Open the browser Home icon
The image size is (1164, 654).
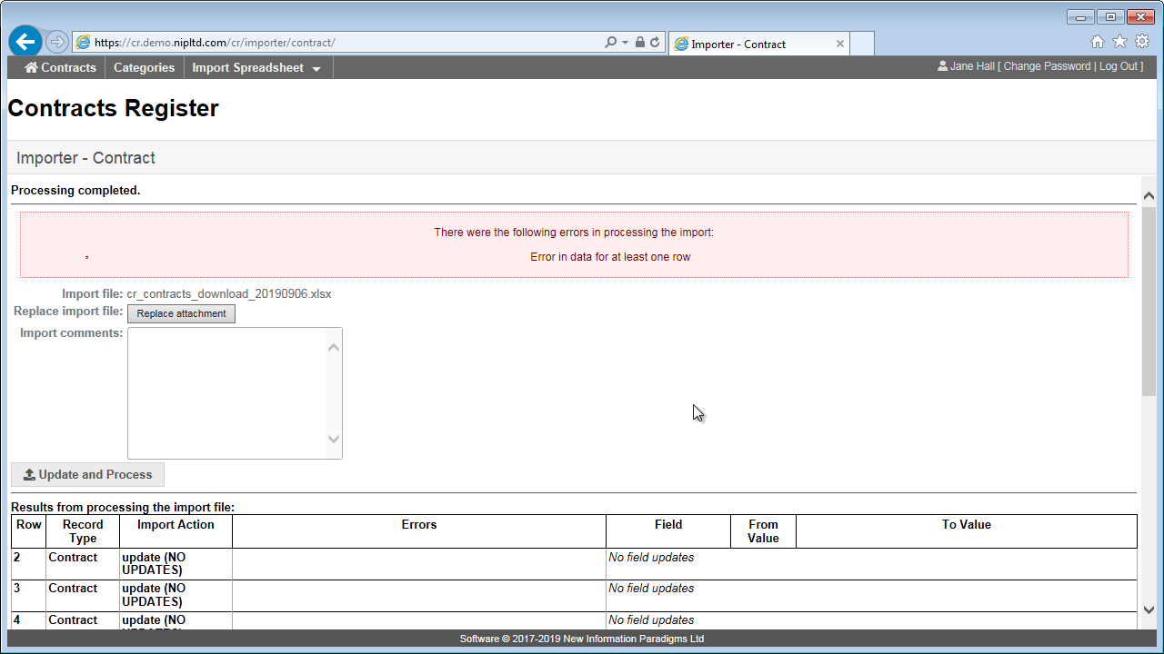pyautogui.click(x=1098, y=42)
